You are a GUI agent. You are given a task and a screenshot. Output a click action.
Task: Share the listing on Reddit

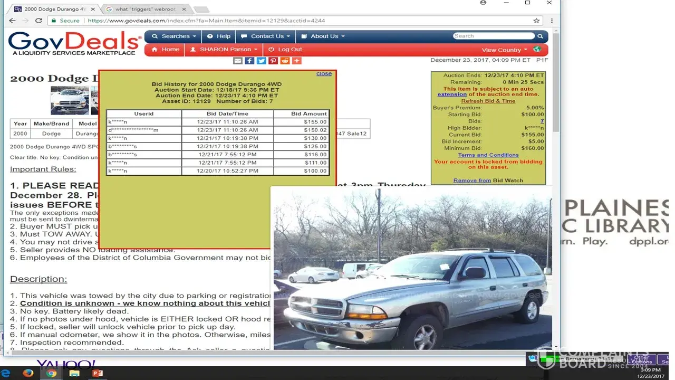coord(285,61)
